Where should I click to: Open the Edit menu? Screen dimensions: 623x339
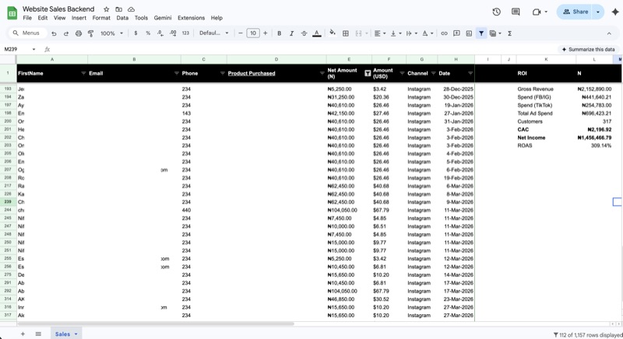tap(43, 18)
